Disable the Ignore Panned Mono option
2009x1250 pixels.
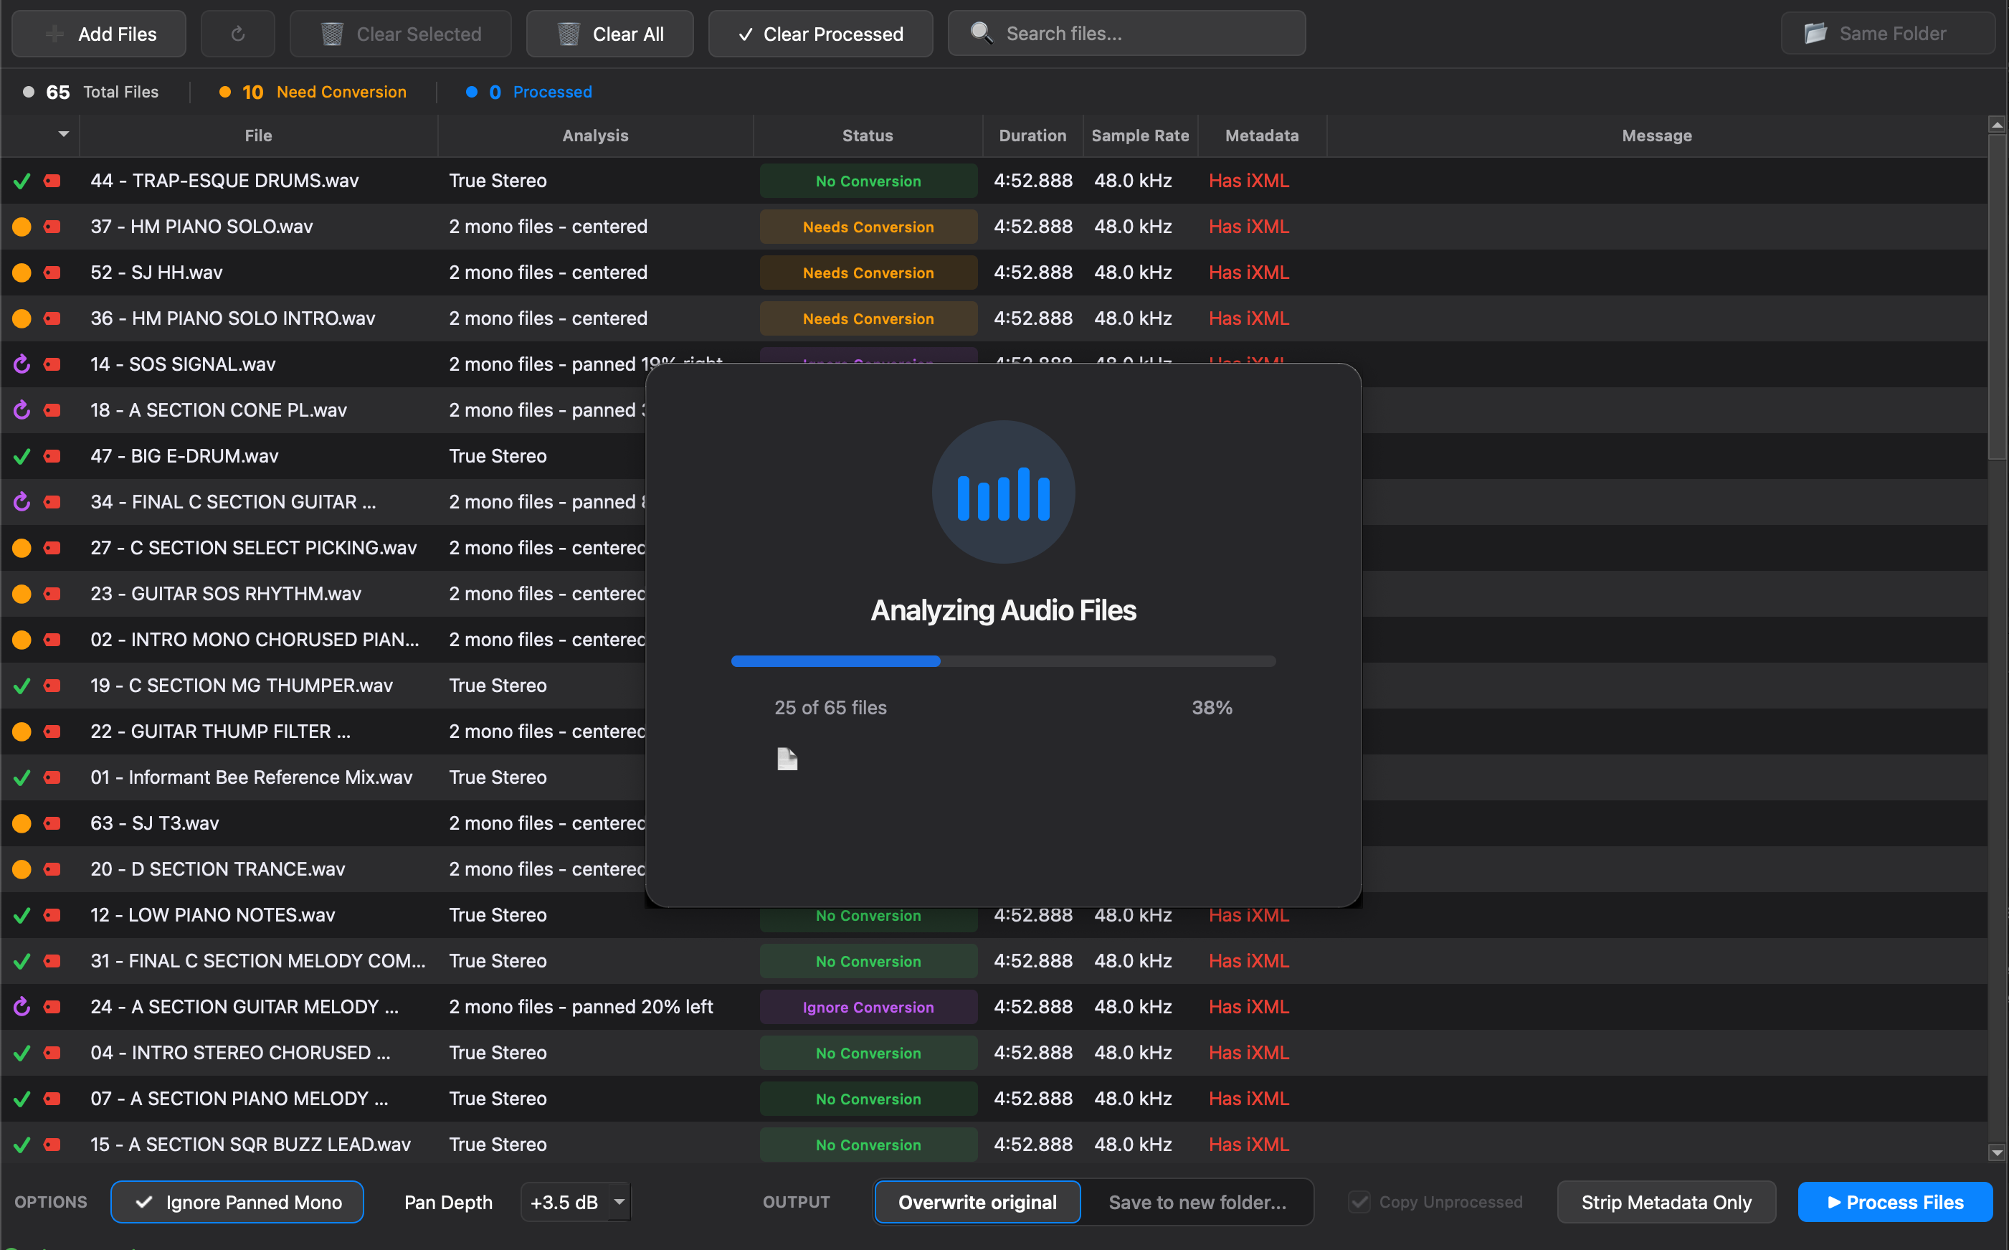pos(237,1202)
